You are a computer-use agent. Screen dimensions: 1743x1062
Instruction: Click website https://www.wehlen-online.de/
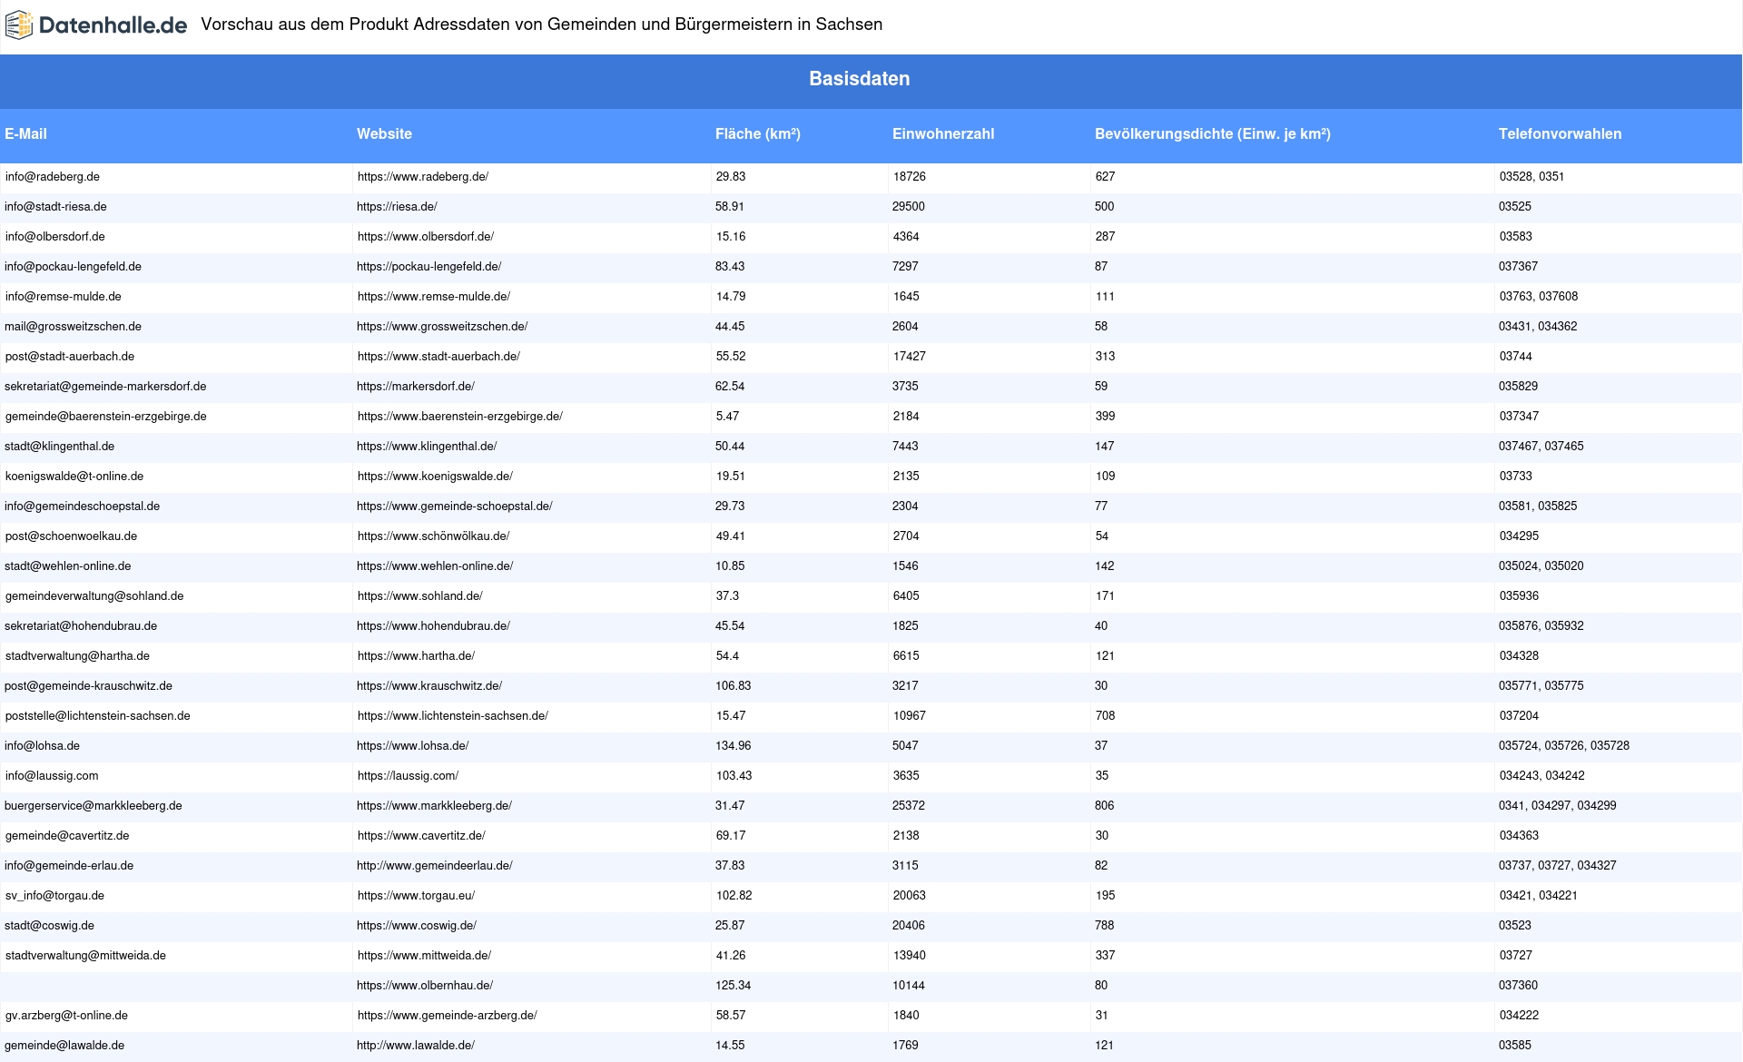click(x=435, y=566)
